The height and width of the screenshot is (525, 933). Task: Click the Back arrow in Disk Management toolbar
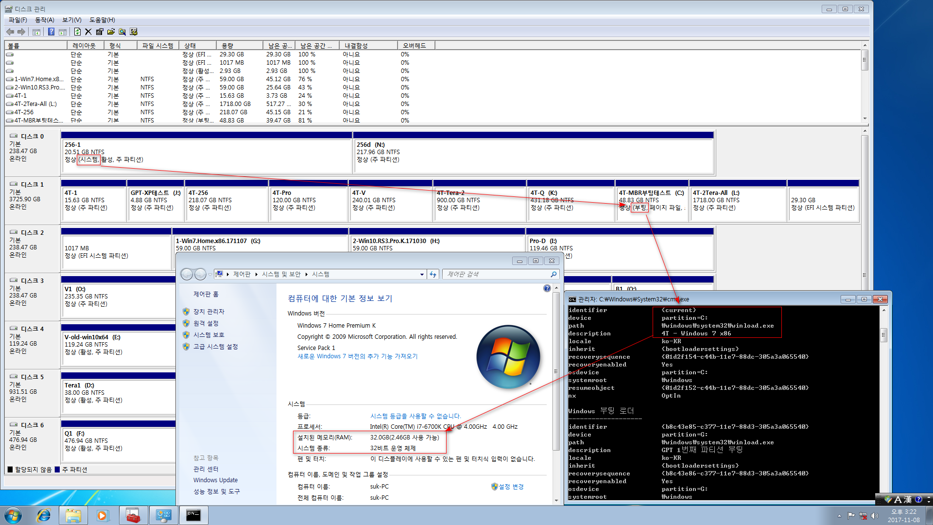click(10, 32)
